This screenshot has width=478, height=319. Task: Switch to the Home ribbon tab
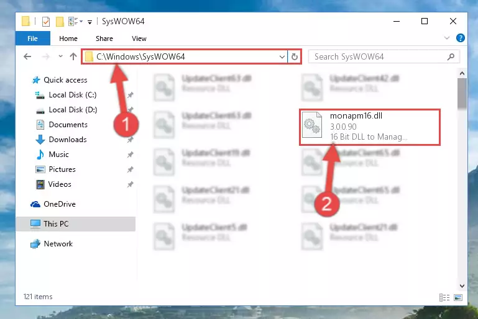tap(68, 38)
